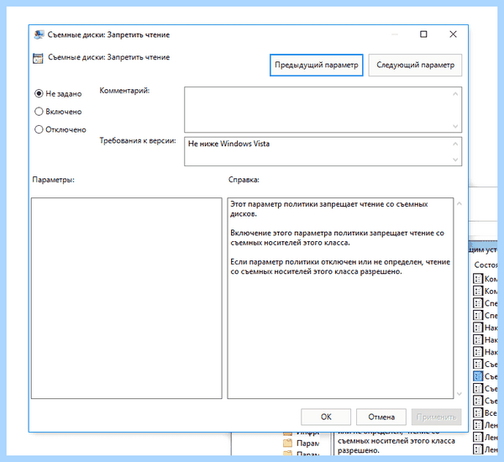Go to "Предыдущий параметр"
504x462 pixels.
coord(317,66)
